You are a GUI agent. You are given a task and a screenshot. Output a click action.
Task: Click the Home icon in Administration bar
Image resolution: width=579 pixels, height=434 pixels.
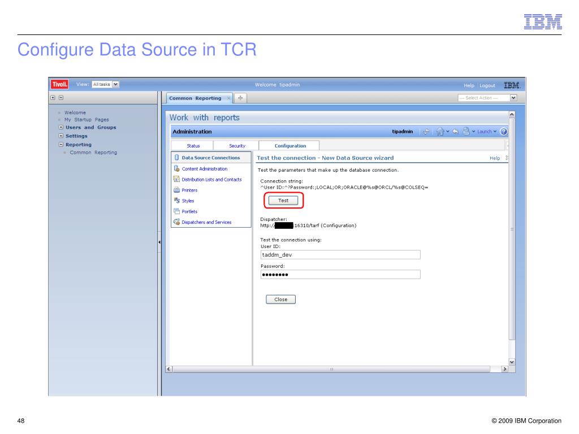point(439,131)
